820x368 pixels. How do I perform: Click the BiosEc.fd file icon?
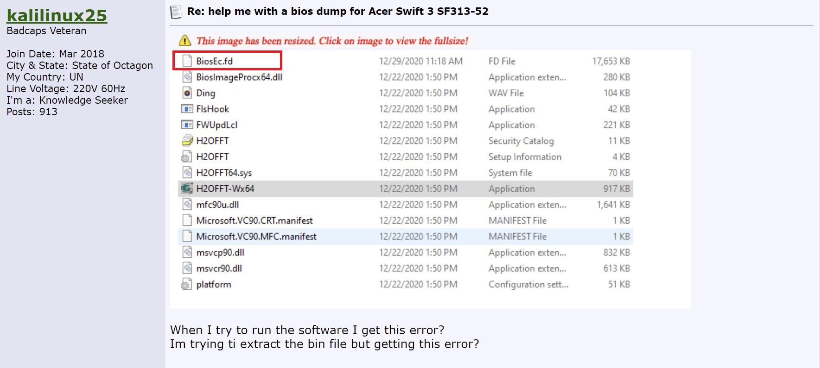187,61
